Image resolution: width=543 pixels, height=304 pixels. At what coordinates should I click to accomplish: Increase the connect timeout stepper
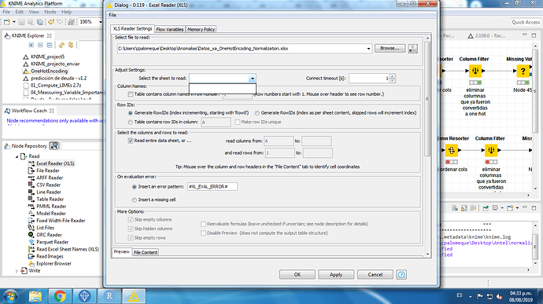click(x=393, y=76)
